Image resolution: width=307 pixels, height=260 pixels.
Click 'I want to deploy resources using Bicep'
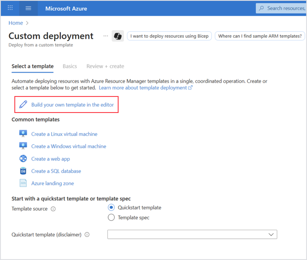pyautogui.click(x=169, y=36)
